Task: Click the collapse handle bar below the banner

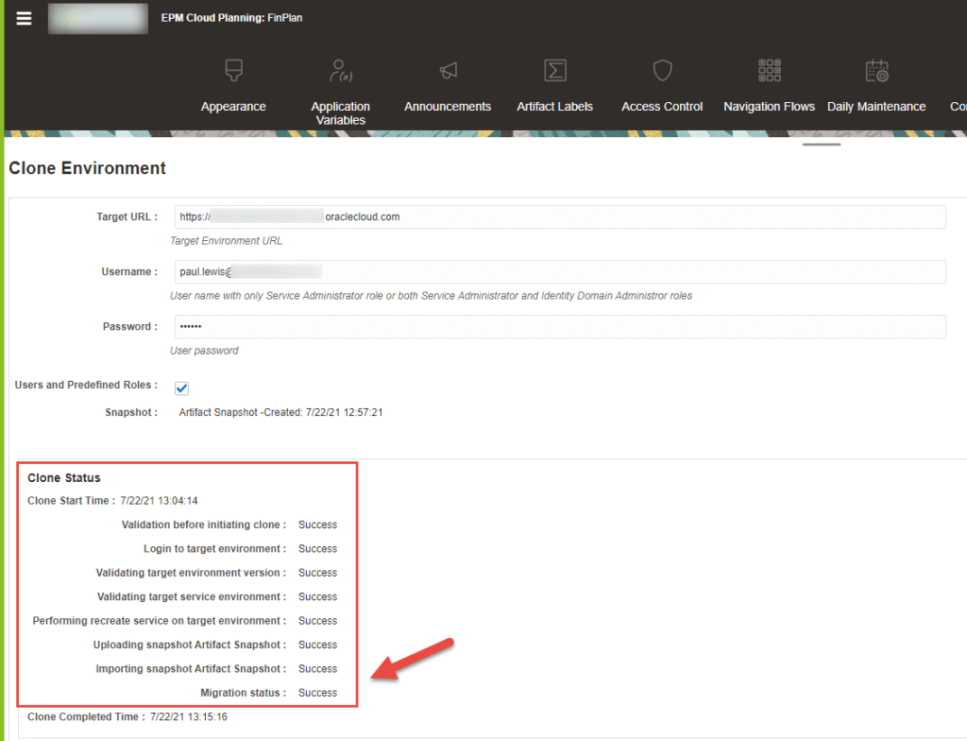Action: pyautogui.click(x=821, y=145)
